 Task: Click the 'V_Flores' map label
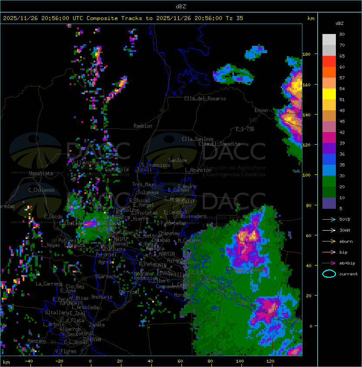click(x=66, y=351)
